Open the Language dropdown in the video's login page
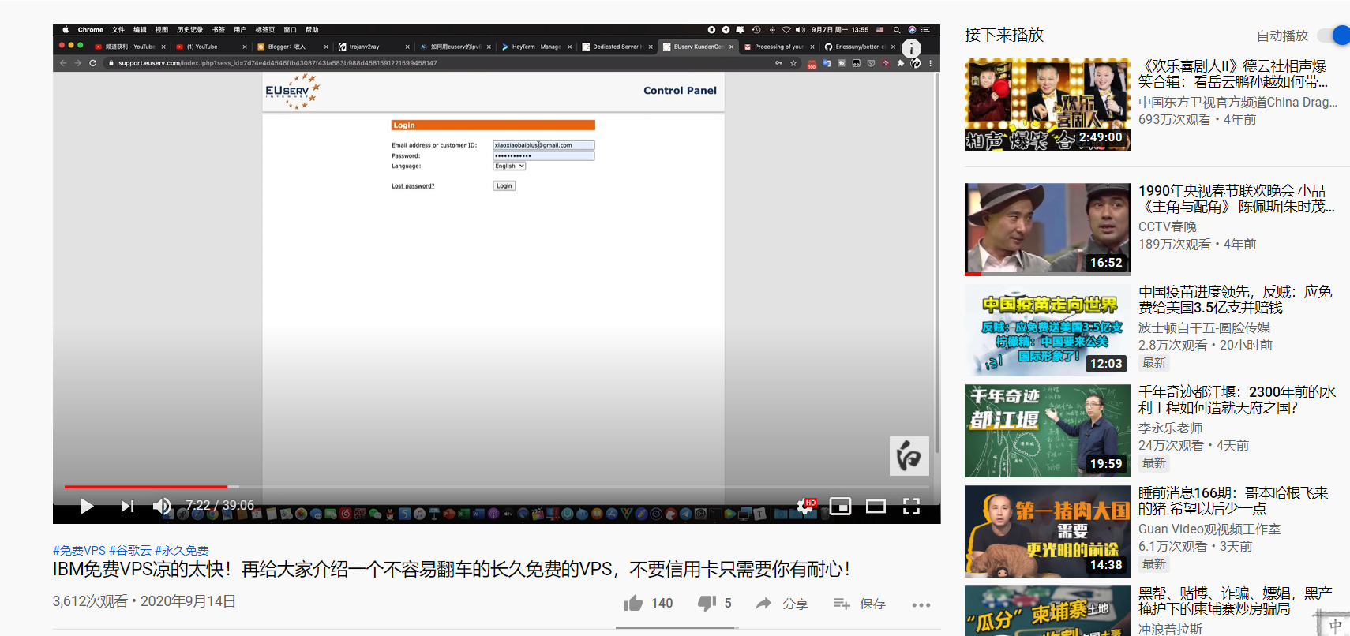This screenshot has height=636, width=1350. pyautogui.click(x=509, y=166)
